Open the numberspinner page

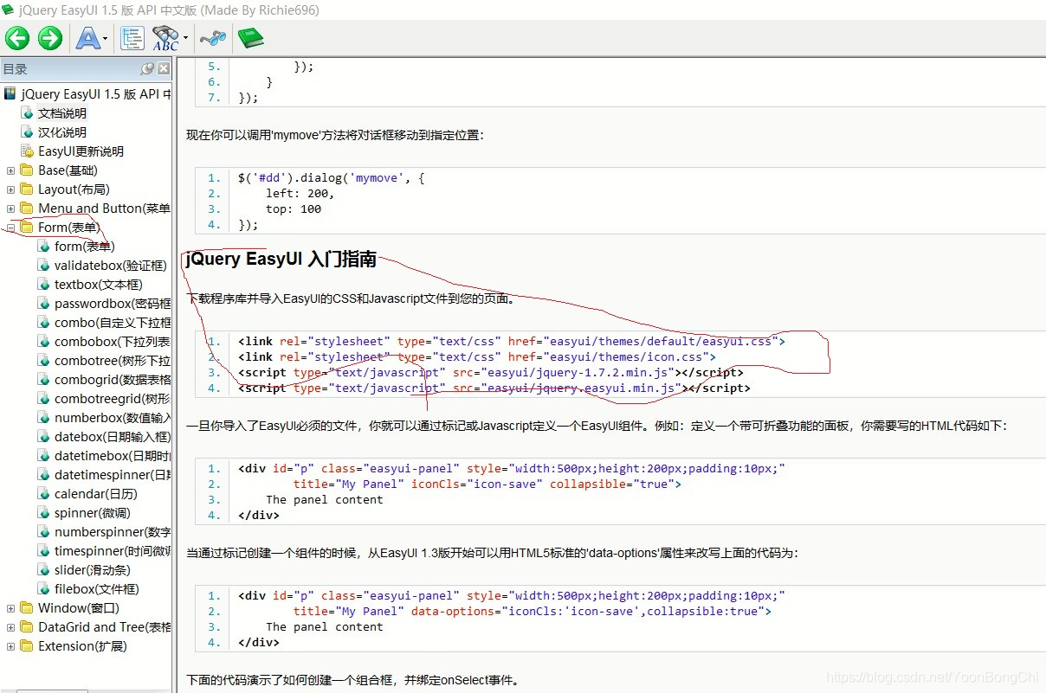pyautogui.click(x=113, y=532)
